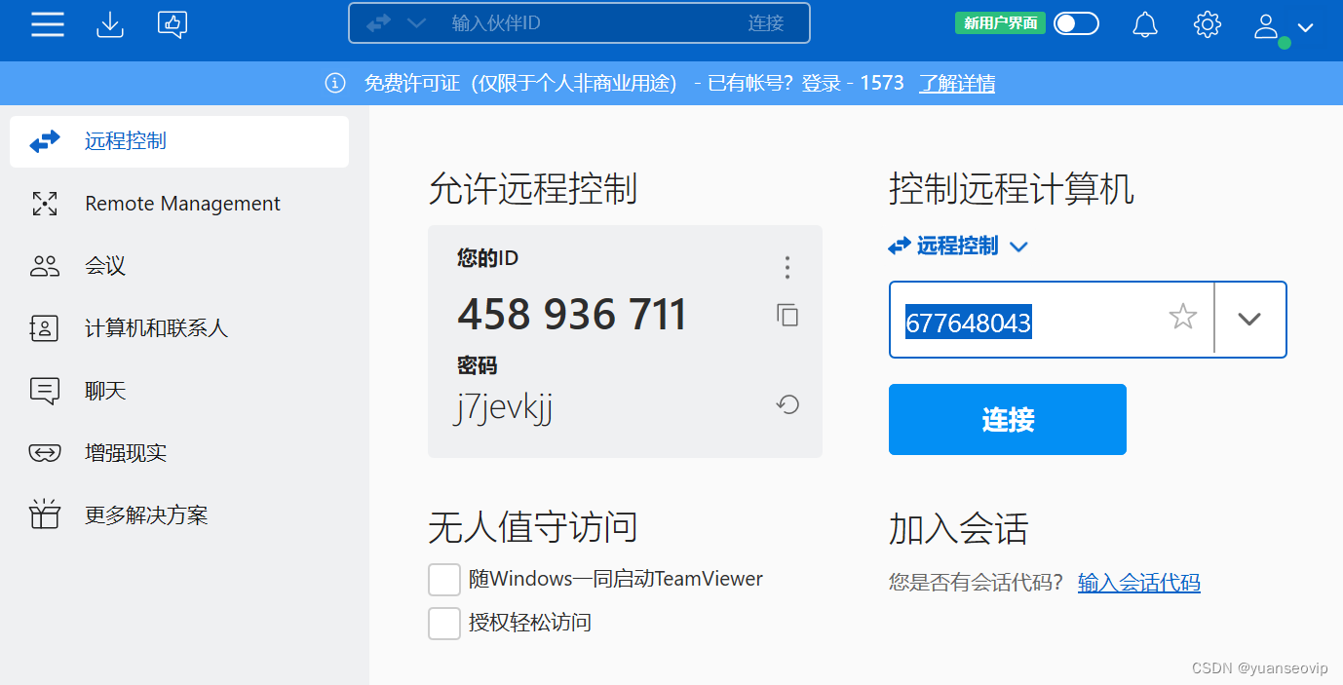Open the hamburger main menu
This screenshot has width=1343, height=685.
coord(47,24)
